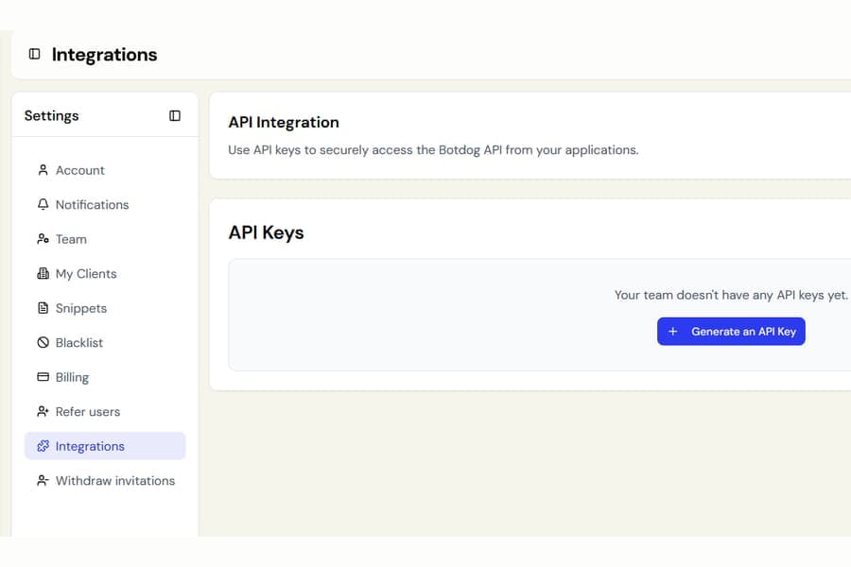Click the Notifications bell icon
This screenshot has height=567, width=851.
pos(43,204)
